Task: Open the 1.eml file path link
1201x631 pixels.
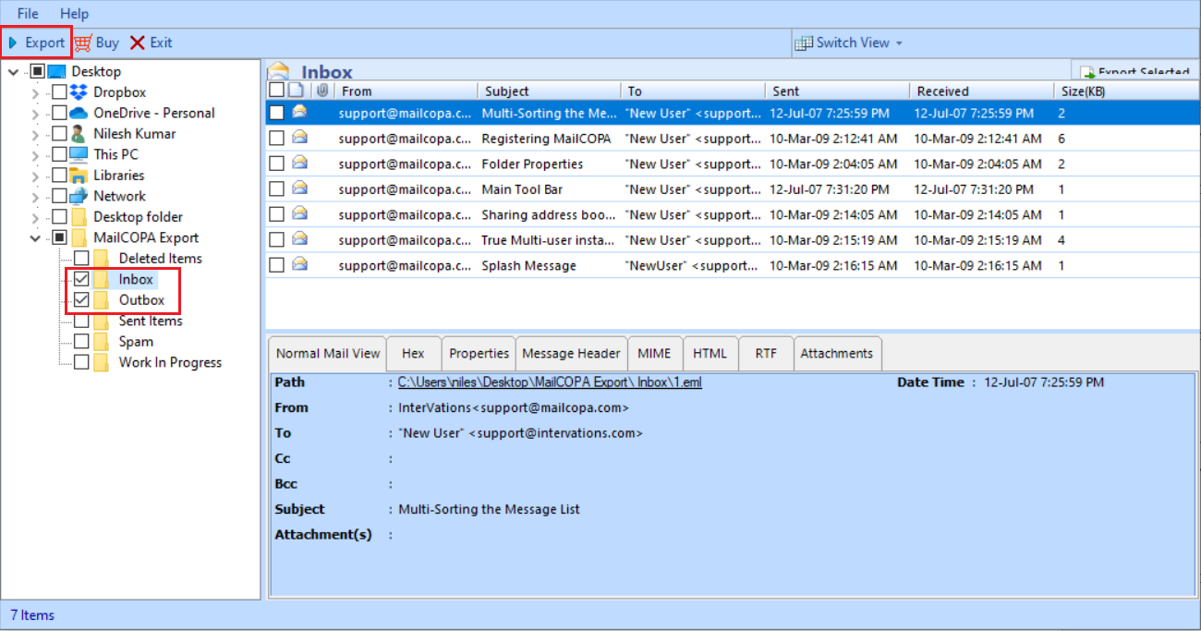Action: 550,382
